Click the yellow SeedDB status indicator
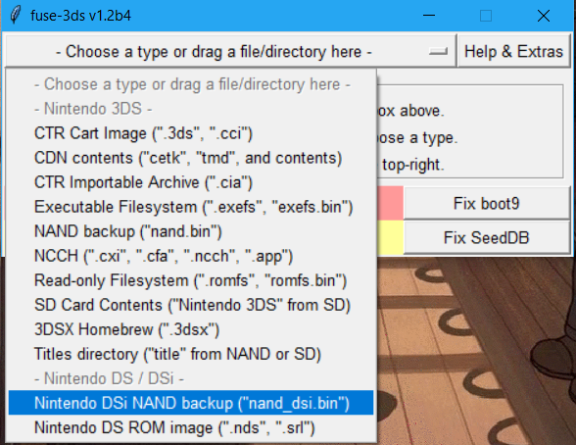The width and height of the screenshot is (576, 445). pyautogui.click(x=390, y=237)
